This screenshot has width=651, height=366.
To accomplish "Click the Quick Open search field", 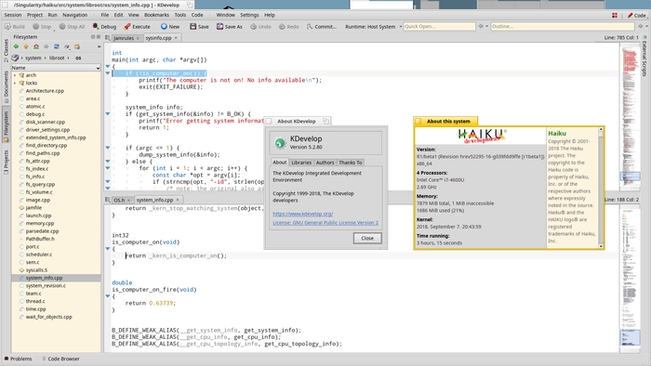I will (x=439, y=26).
